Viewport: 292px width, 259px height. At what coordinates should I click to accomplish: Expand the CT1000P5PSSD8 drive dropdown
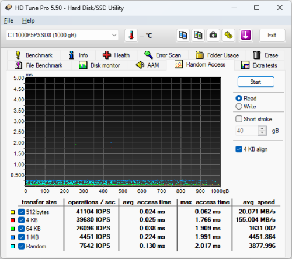pyautogui.click(x=62, y=35)
